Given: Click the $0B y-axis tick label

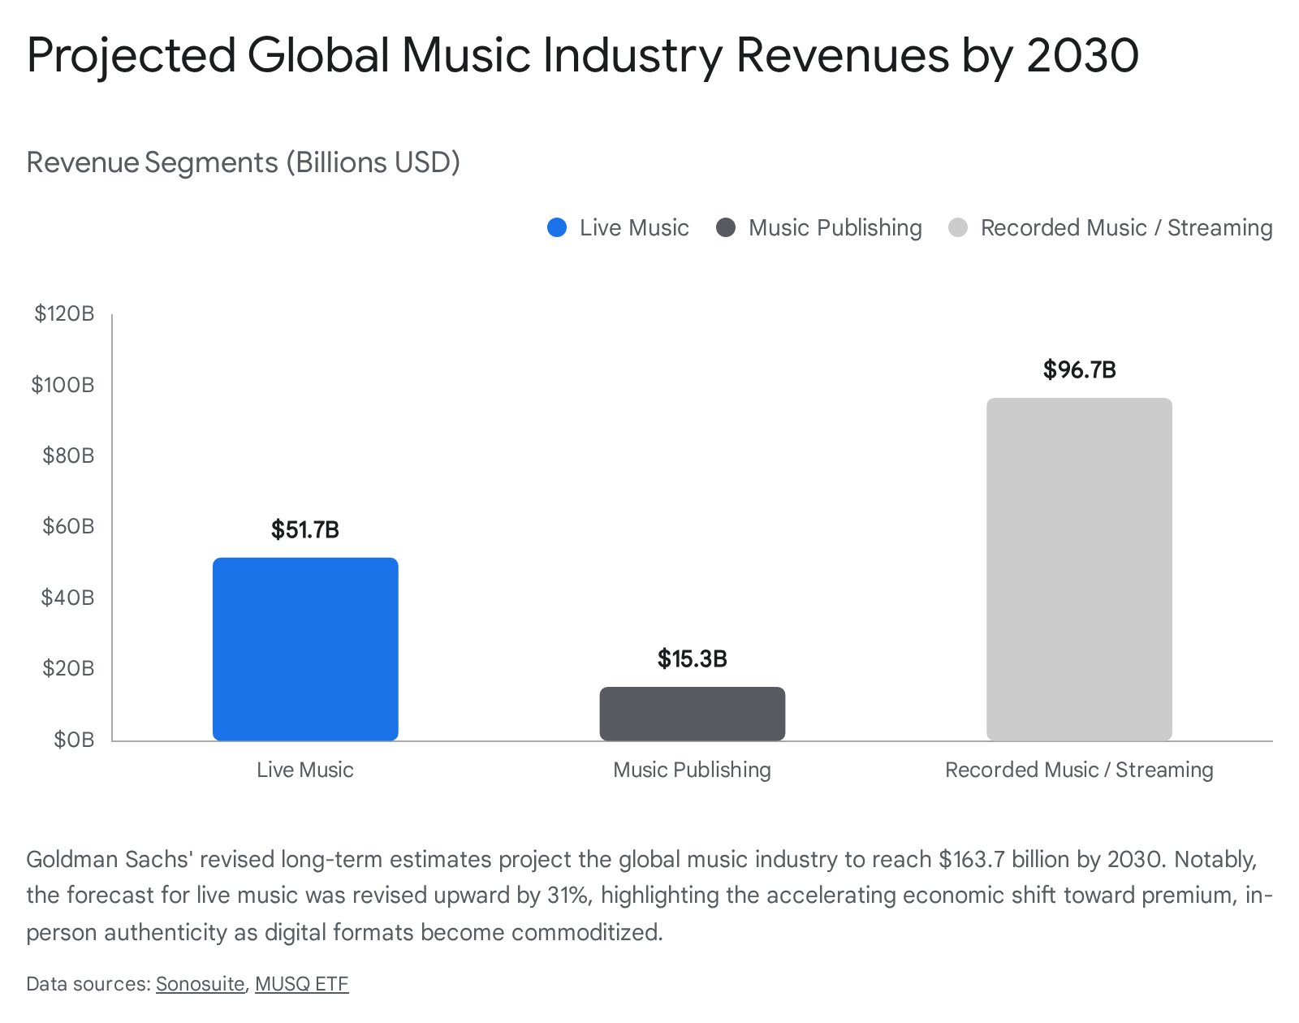Looking at the screenshot, I should (74, 740).
